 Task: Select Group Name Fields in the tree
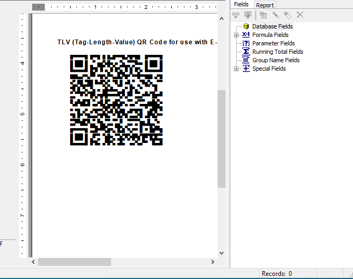(276, 60)
